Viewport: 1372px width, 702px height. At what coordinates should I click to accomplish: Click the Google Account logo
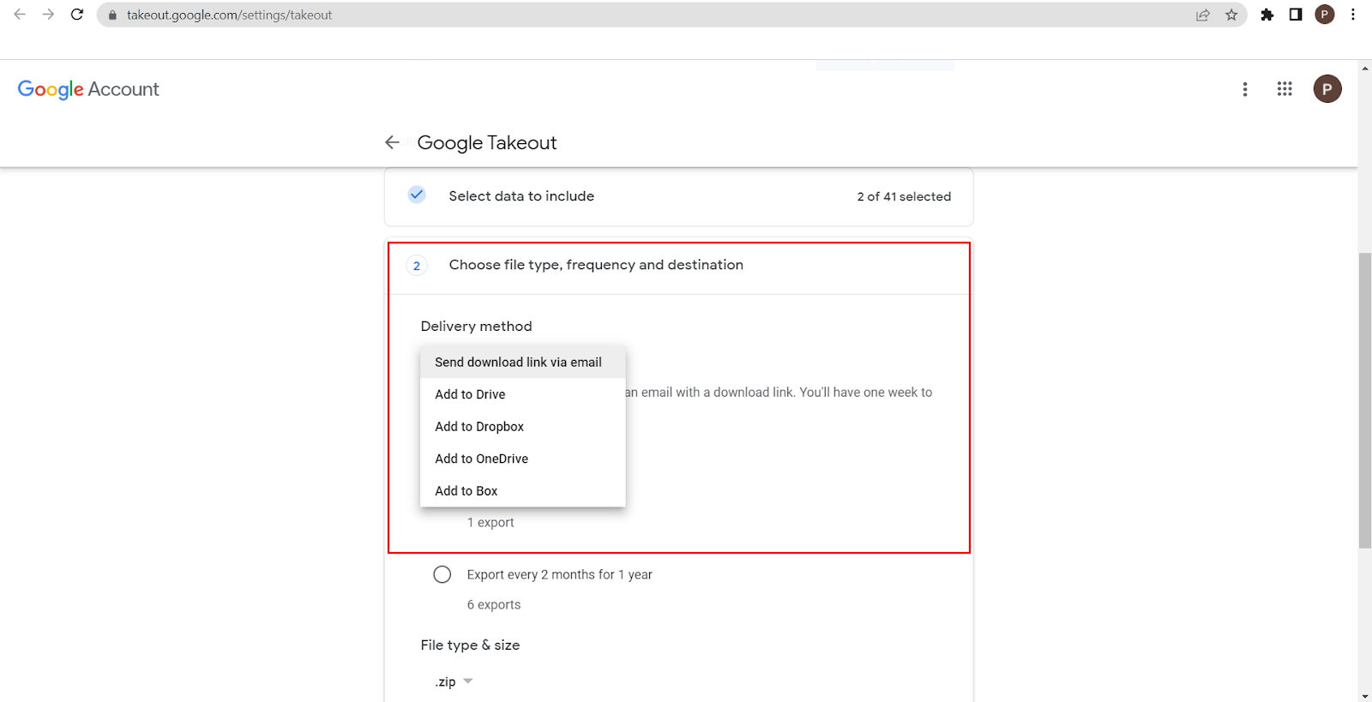pyautogui.click(x=88, y=89)
